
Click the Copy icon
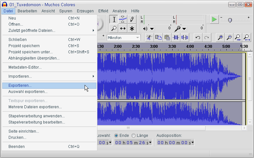click(x=158, y=38)
